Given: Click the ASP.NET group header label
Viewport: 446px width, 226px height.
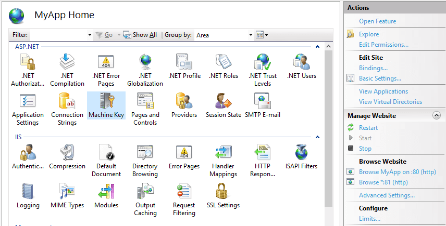Looking at the screenshot, I should pos(27,47).
